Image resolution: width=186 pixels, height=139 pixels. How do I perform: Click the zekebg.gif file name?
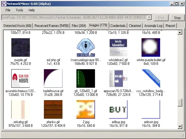(x=21, y=122)
